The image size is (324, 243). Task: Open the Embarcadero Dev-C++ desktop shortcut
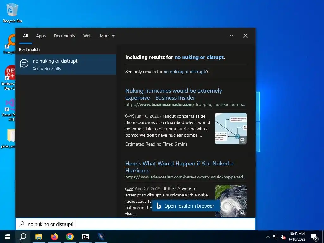(x=8, y=78)
